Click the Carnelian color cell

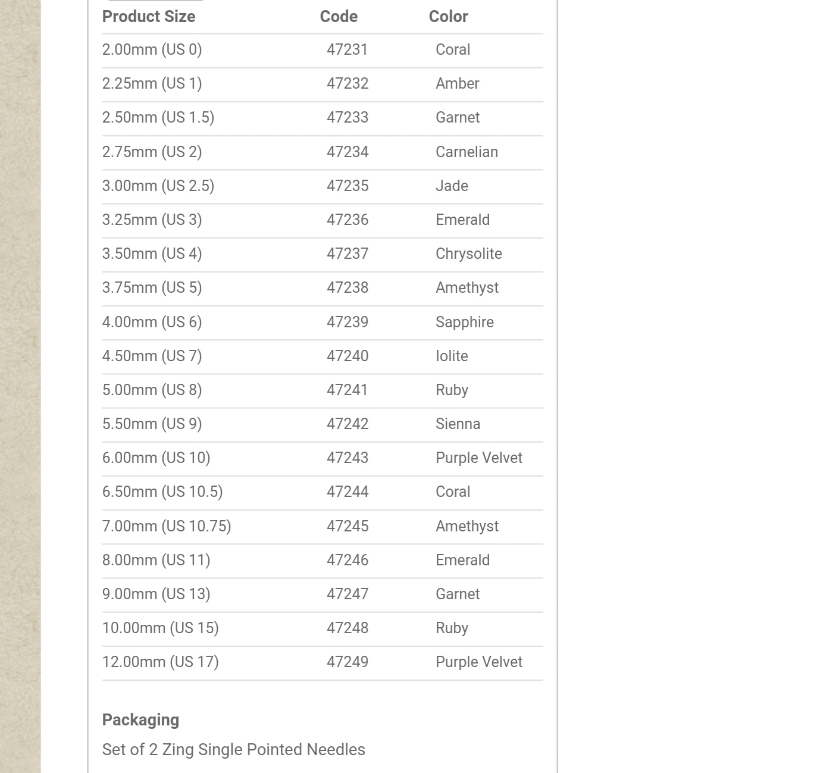(x=467, y=152)
